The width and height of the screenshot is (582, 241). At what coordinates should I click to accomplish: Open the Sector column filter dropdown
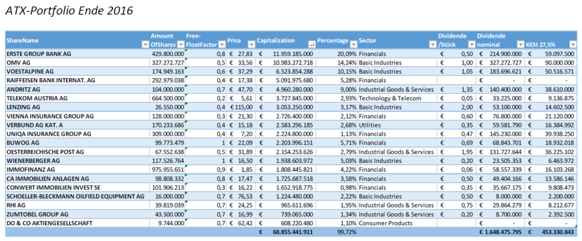pyautogui.click(x=433, y=45)
